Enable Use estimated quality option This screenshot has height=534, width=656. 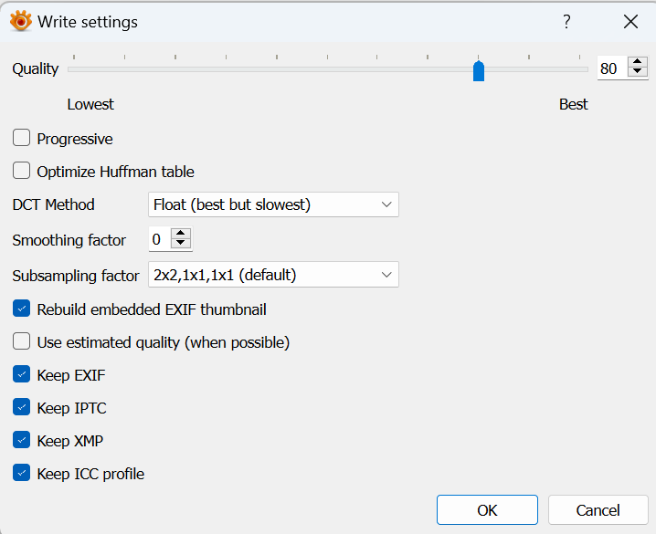coord(22,342)
